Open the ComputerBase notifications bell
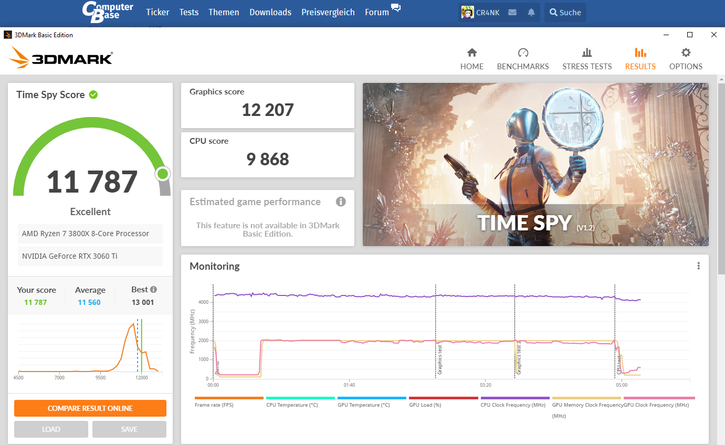This screenshot has height=445, width=725. click(531, 12)
